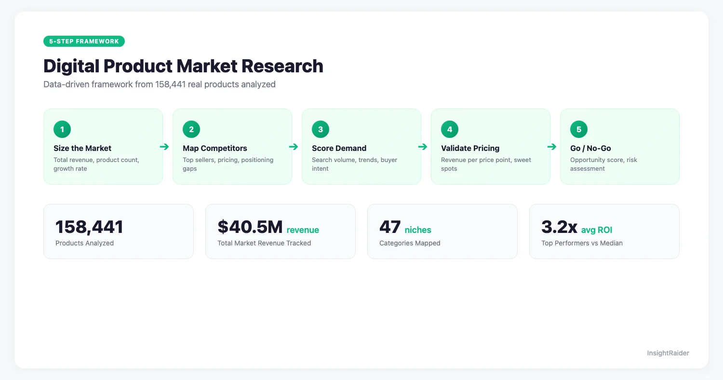Select badge 5 on the Go / No-Go card
The height and width of the screenshot is (380, 723).
pos(578,129)
